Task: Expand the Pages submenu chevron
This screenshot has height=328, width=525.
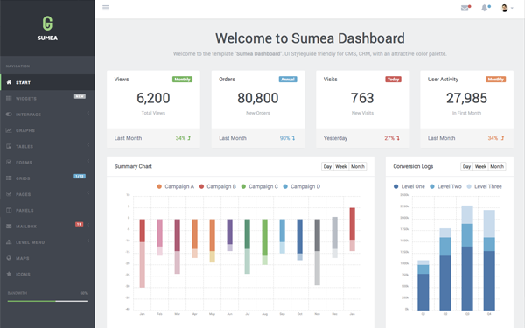Action: 88,192
